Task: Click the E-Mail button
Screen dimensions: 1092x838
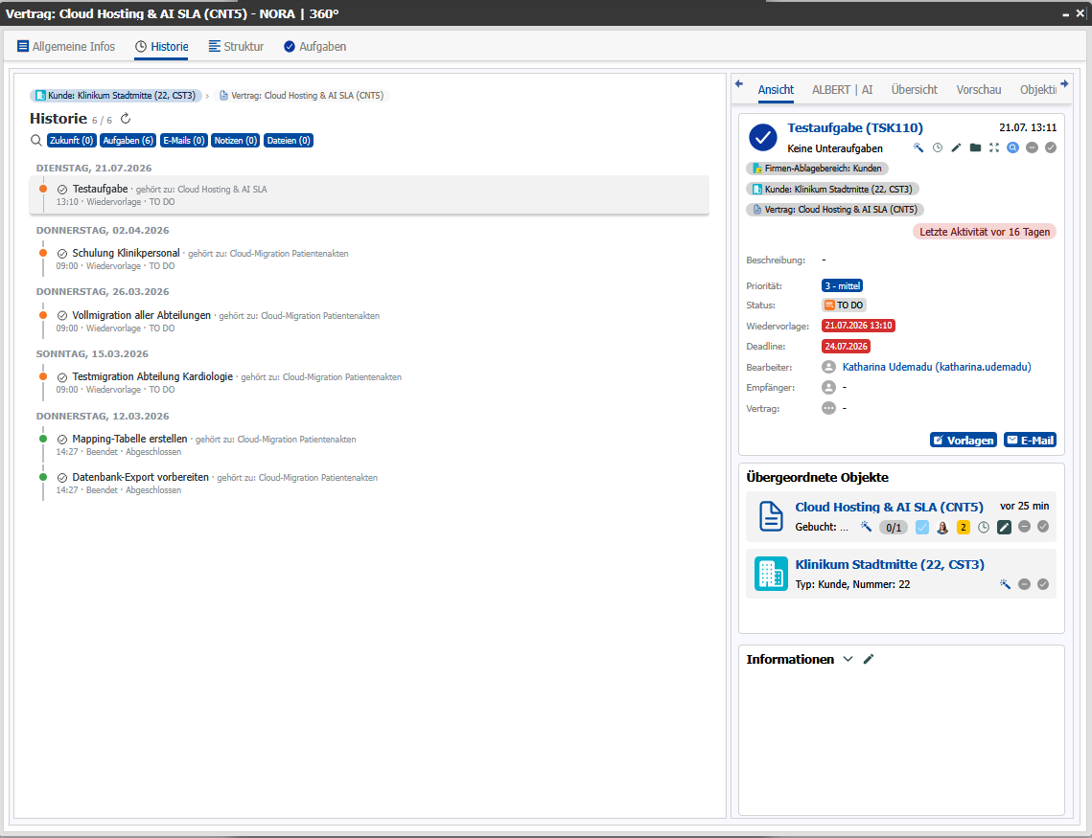Action: pyautogui.click(x=1030, y=441)
